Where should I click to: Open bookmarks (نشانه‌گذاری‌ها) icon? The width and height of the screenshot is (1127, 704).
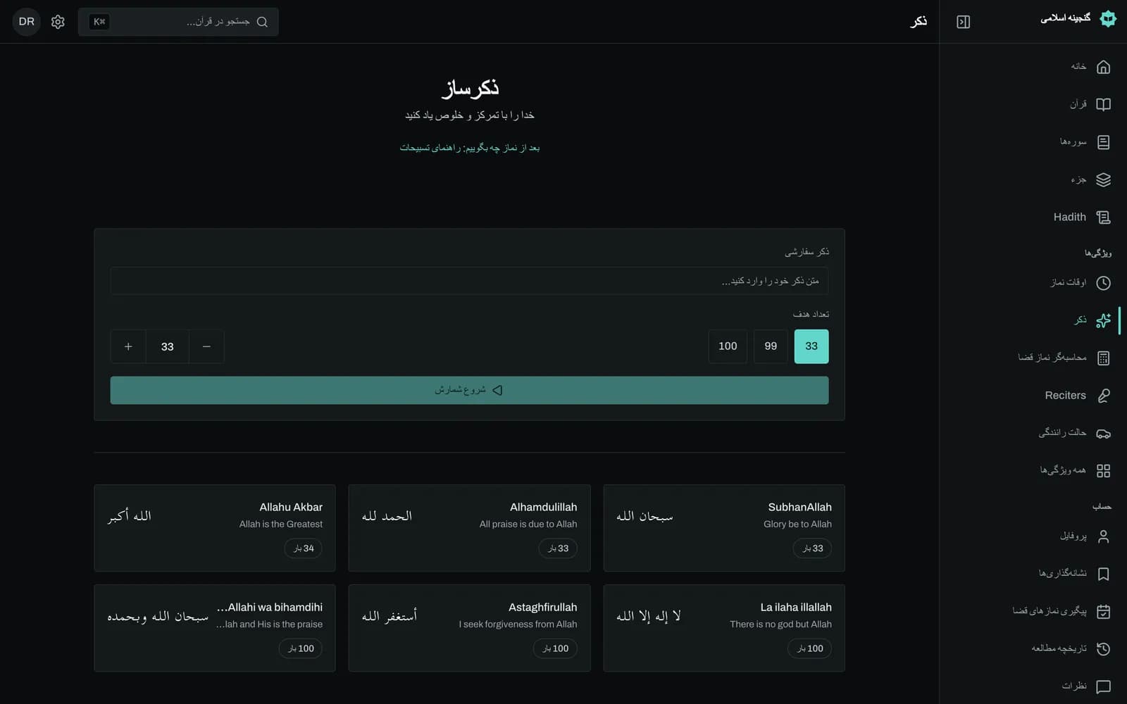(x=1103, y=574)
